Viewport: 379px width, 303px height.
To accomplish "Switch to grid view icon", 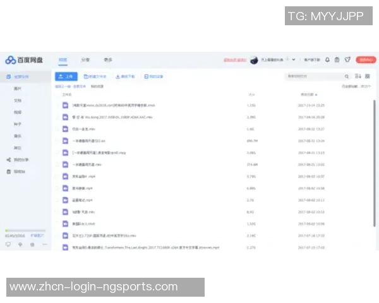I will pyautogui.click(x=368, y=76).
